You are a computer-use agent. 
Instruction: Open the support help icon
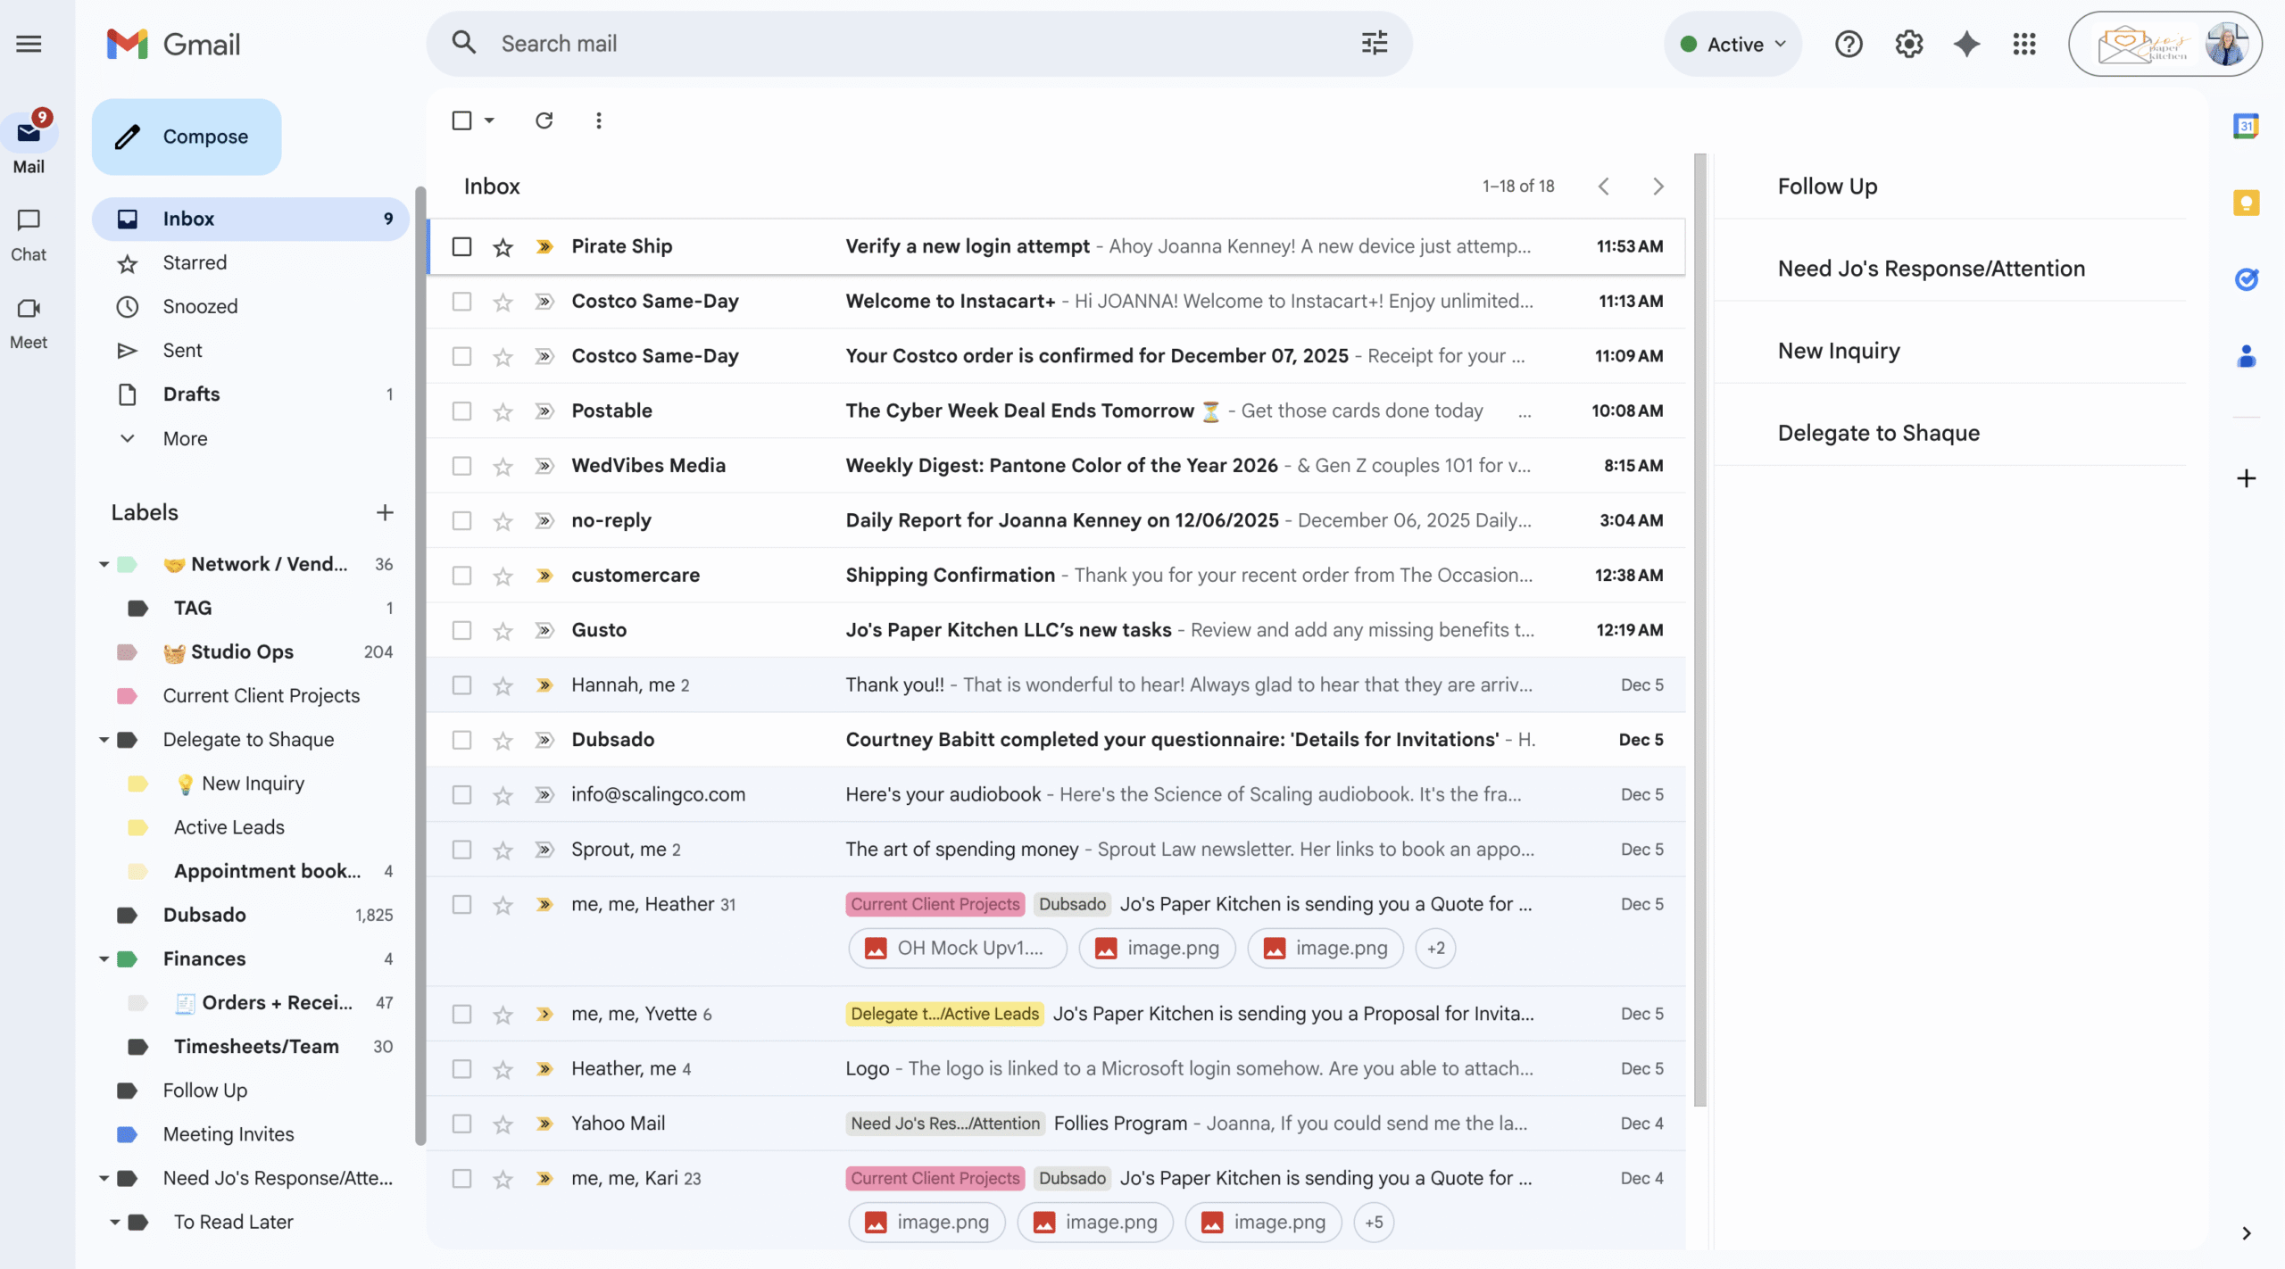1849,44
